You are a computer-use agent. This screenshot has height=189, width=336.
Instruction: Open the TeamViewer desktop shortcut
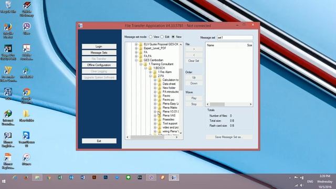pos(26,140)
